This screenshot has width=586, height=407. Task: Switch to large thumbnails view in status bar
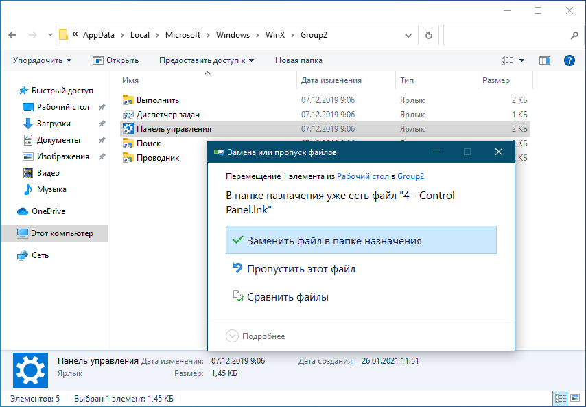[576, 398]
